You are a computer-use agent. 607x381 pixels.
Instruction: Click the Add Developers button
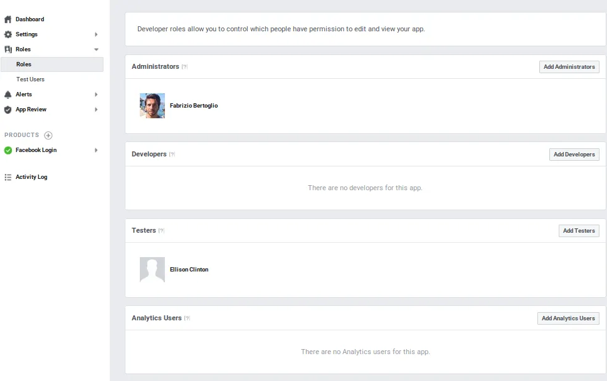pos(574,155)
